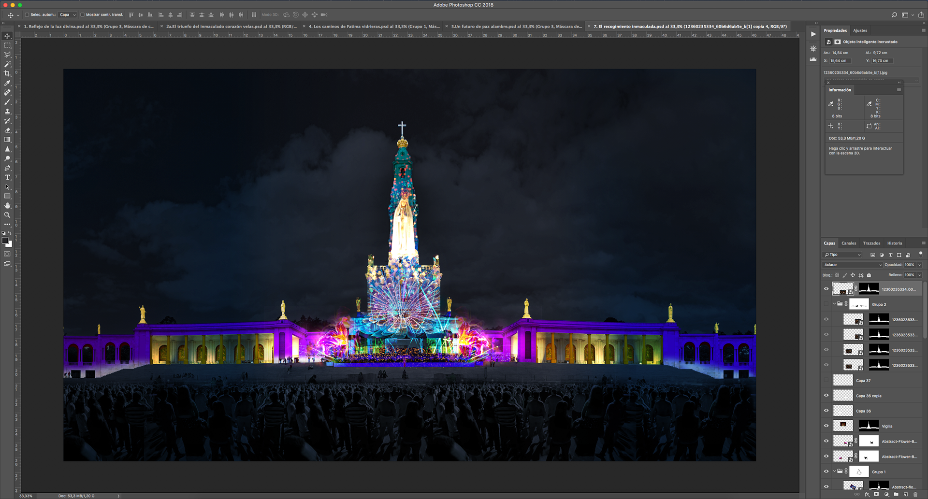This screenshot has width=928, height=499.
Task: Click the Vigilia layer mask thumbnail
Action: 869,426
